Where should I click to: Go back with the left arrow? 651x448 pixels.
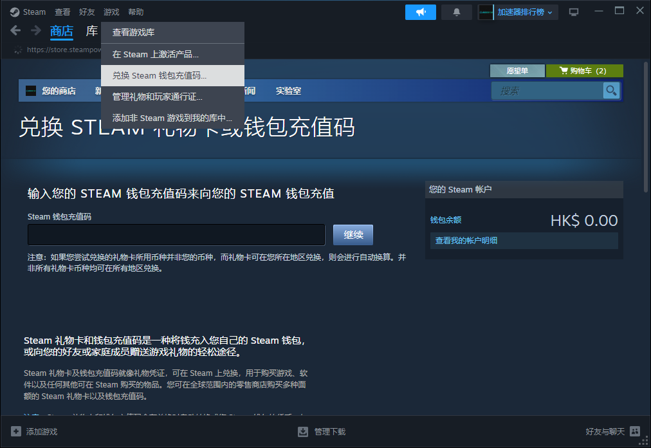tap(15, 30)
